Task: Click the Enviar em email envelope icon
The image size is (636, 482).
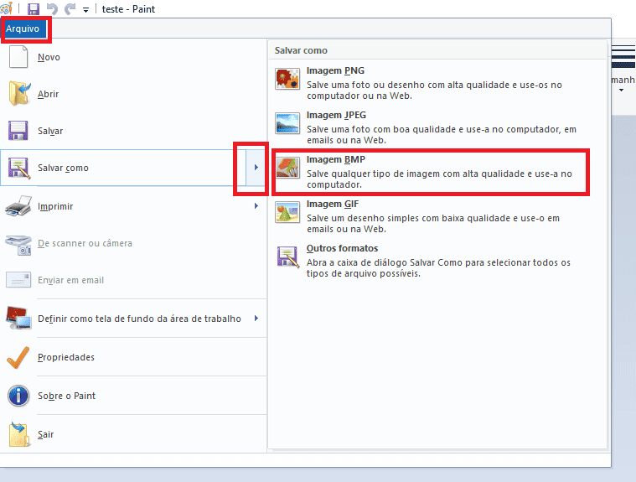Action: tap(18, 280)
